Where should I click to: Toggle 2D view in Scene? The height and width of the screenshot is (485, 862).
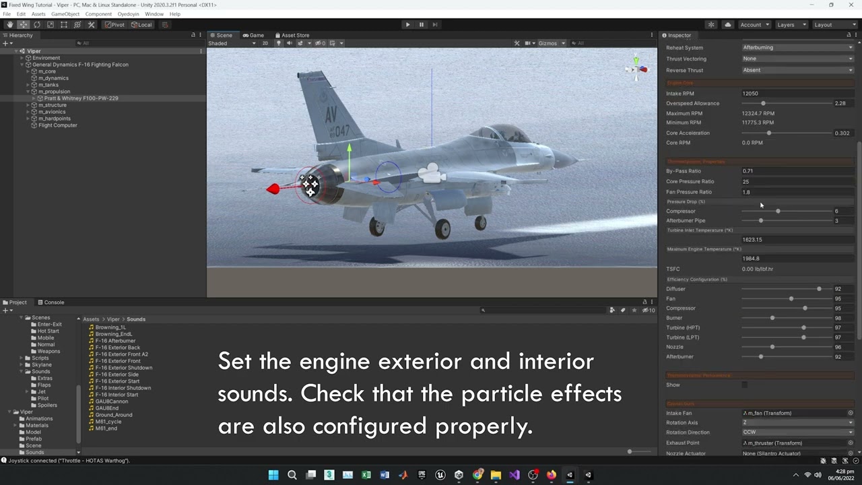click(x=265, y=43)
